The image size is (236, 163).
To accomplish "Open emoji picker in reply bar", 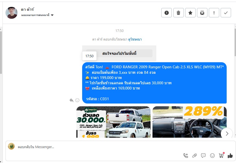I will 212,156.
